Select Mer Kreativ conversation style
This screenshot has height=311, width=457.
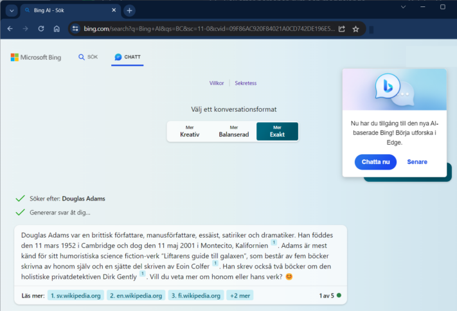point(189,131)
